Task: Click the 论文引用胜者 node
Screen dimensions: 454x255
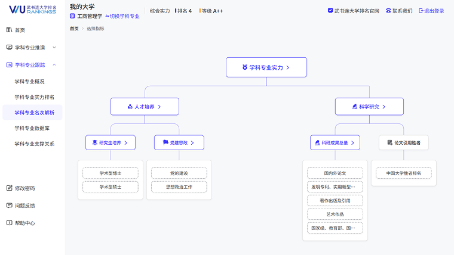Action: tap(404, 142)
